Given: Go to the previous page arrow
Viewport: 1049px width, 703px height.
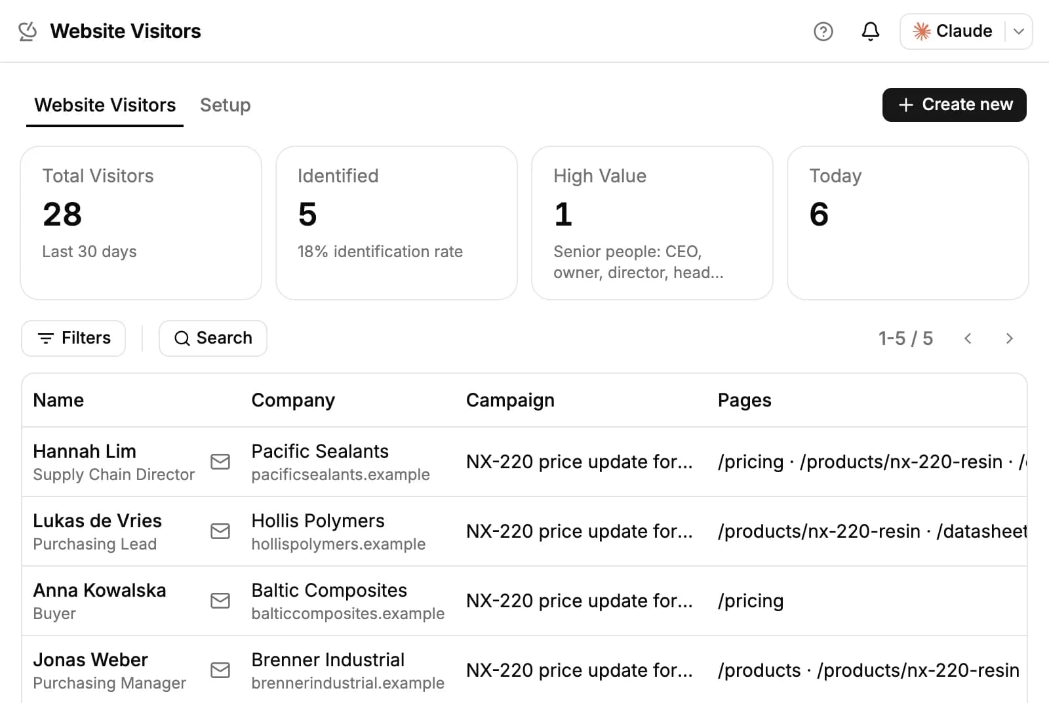Looking at the screenshot, I should coord(968,338).
